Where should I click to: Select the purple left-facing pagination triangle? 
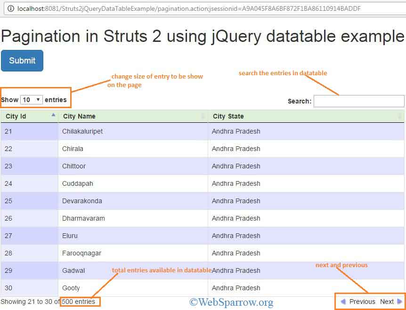[343, 302]
